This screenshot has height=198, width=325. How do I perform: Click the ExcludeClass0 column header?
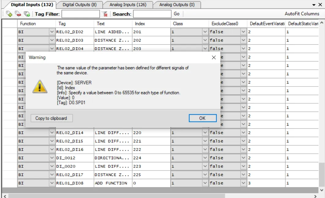click(x=228, y=24)
